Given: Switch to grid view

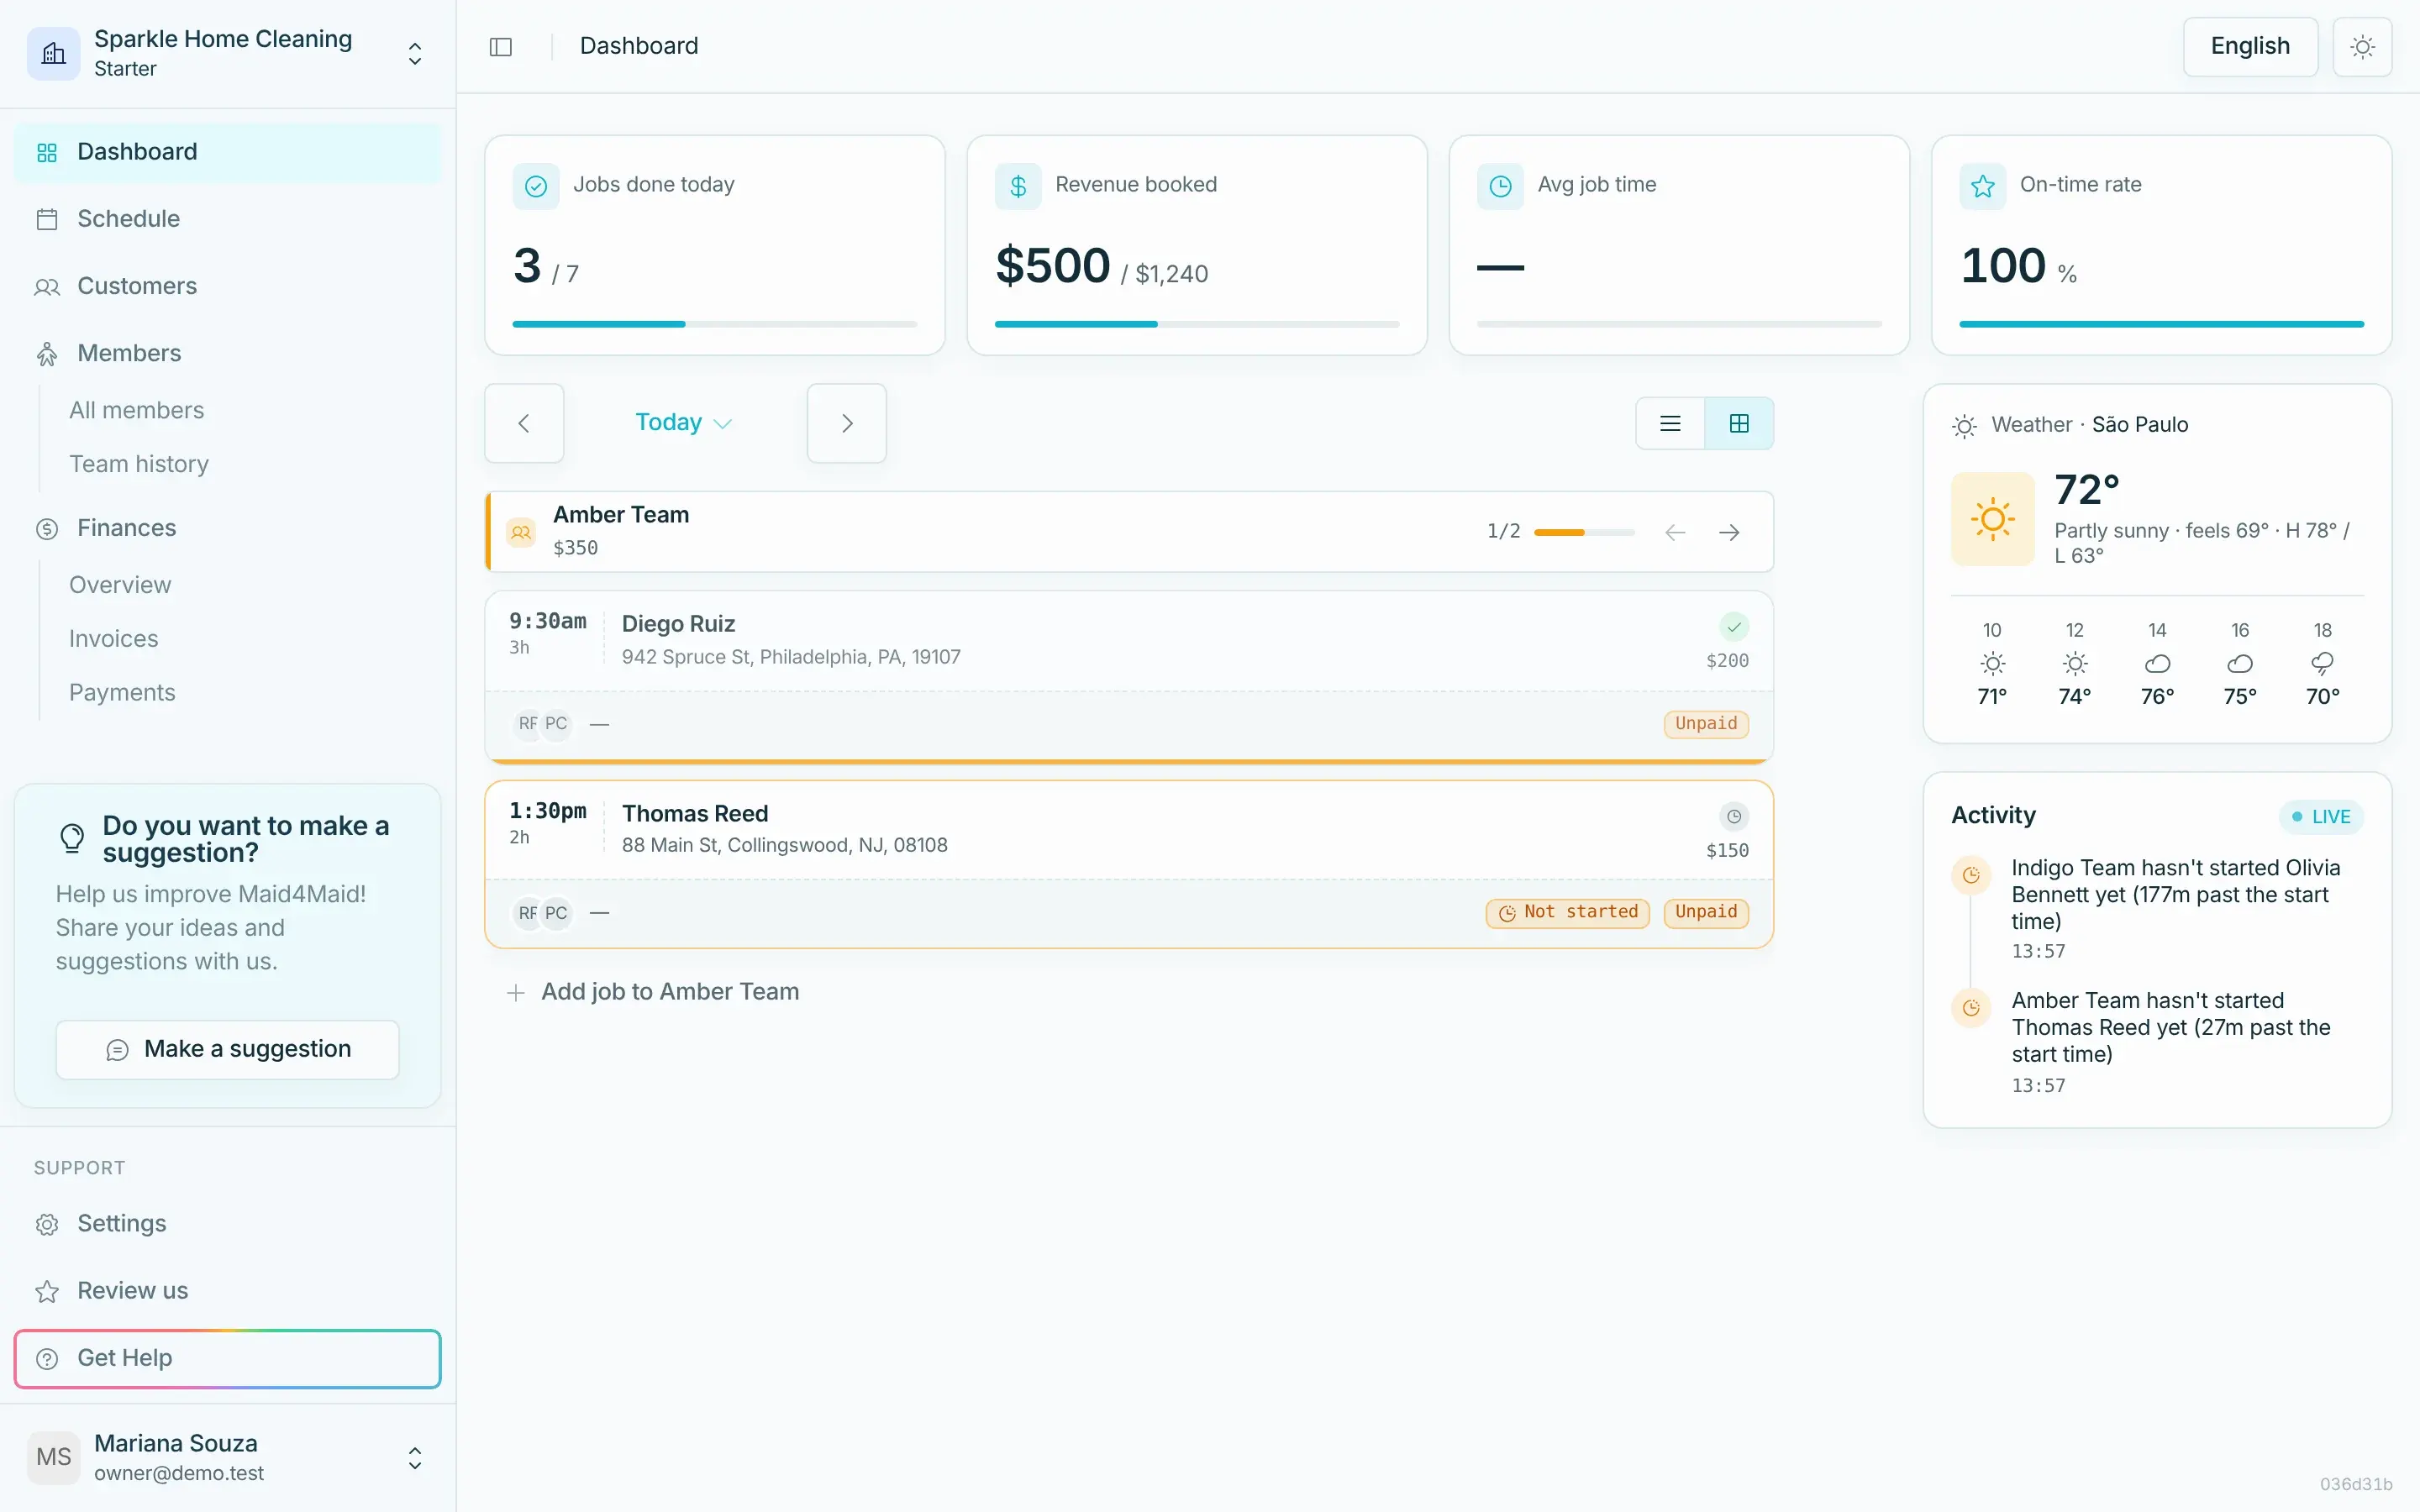Looking at the screenshot, I should coord(1739,423).
